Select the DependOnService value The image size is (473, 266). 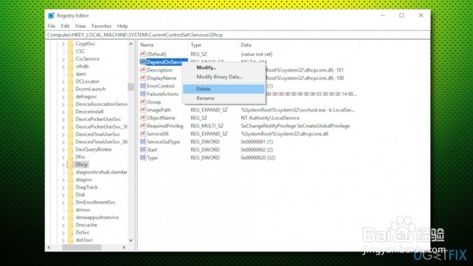point(166,62)
